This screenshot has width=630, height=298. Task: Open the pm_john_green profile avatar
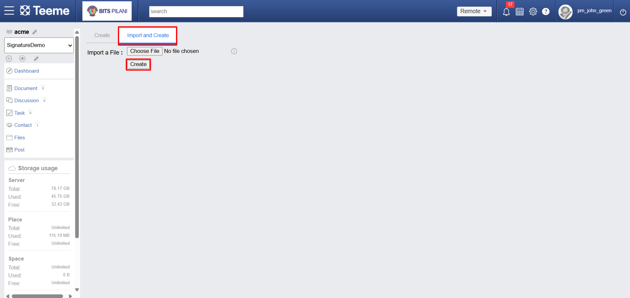point(565,12)
